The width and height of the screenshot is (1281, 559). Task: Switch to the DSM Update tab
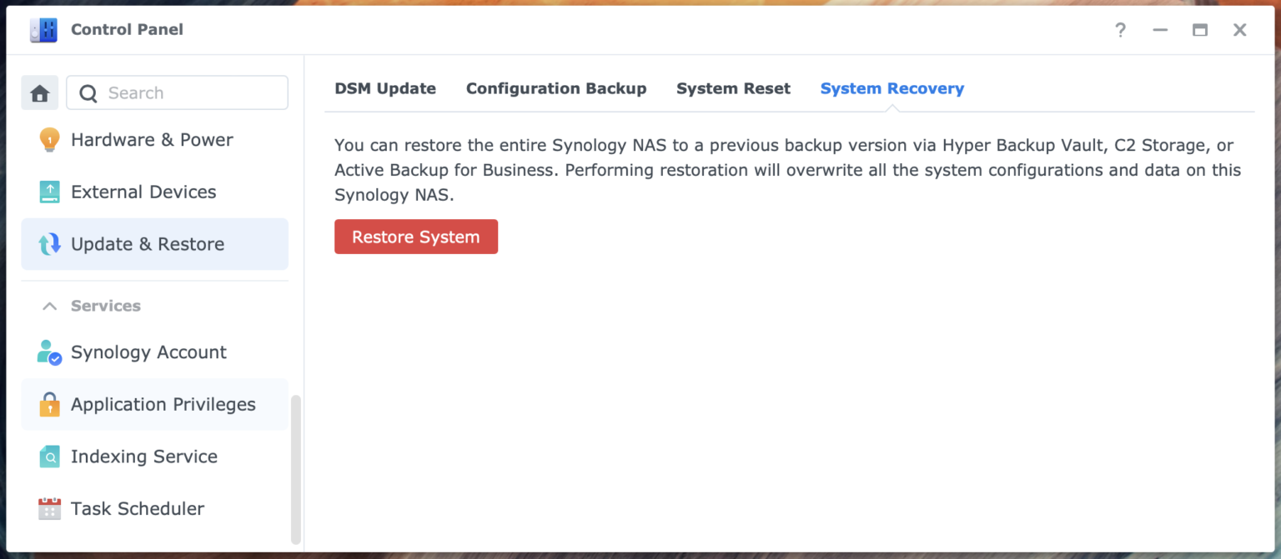coord(385,88)
